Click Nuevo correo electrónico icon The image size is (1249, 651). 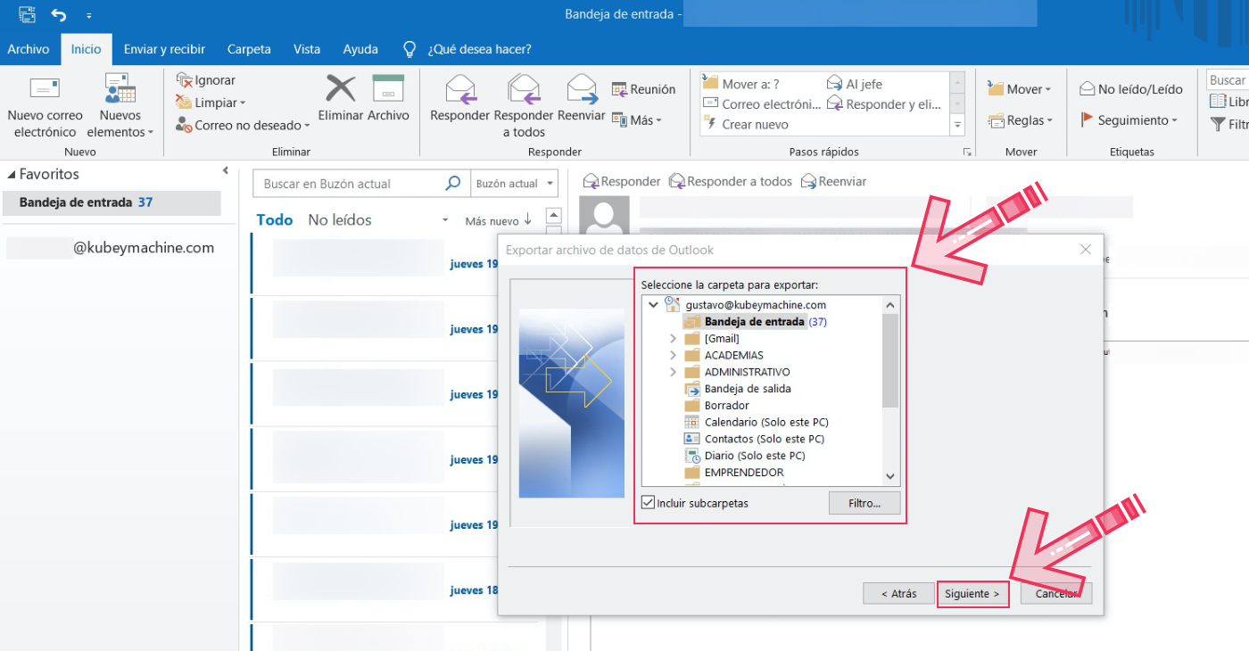45,89
